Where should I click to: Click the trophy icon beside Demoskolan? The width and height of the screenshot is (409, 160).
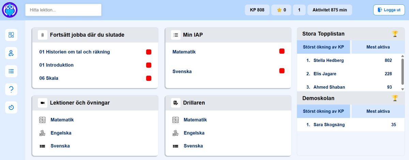[x=395, y=98]
